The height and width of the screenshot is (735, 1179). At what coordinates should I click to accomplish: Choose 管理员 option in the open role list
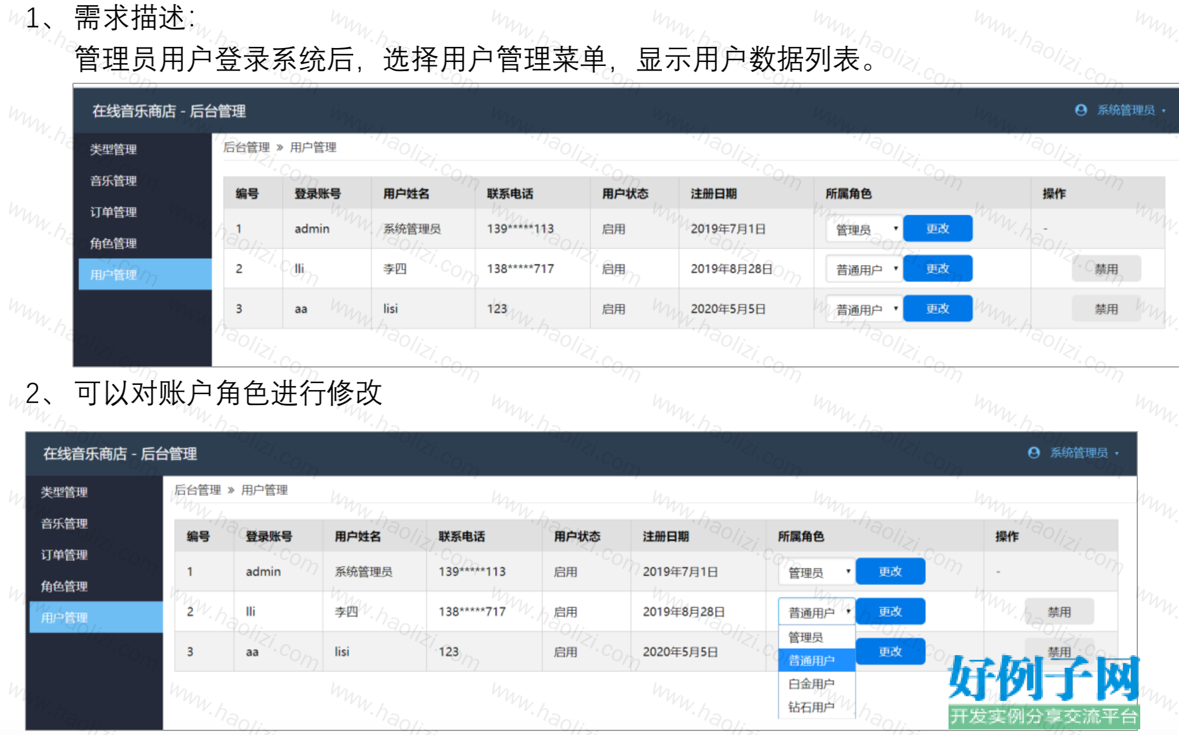pos(816,637)
